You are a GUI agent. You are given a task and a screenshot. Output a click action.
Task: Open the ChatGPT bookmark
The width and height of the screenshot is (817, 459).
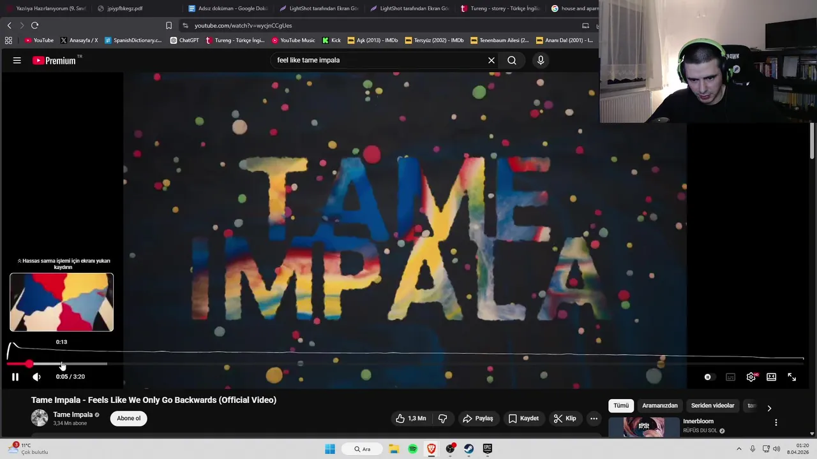coord(184,40)
